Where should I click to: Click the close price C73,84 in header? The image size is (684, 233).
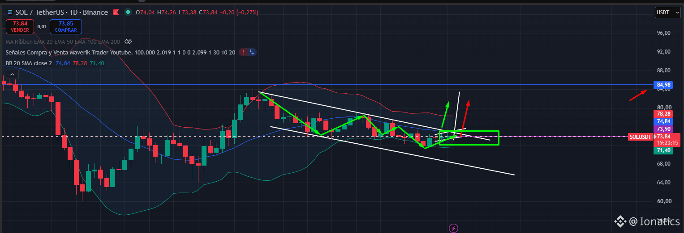[x=207, y=12]
